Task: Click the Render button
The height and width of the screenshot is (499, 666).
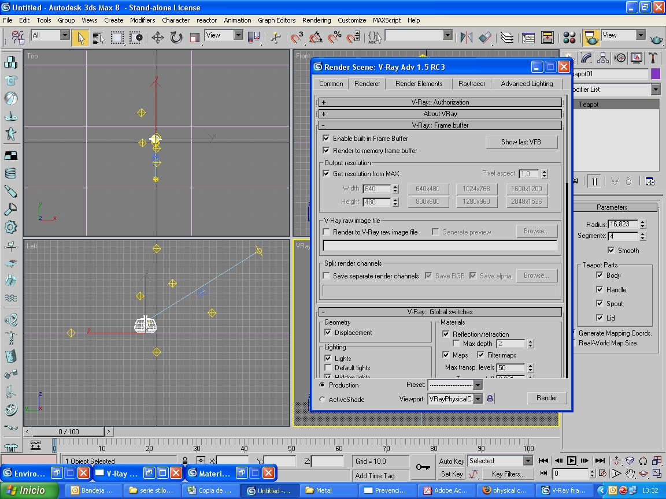Action: pos(546,398)
